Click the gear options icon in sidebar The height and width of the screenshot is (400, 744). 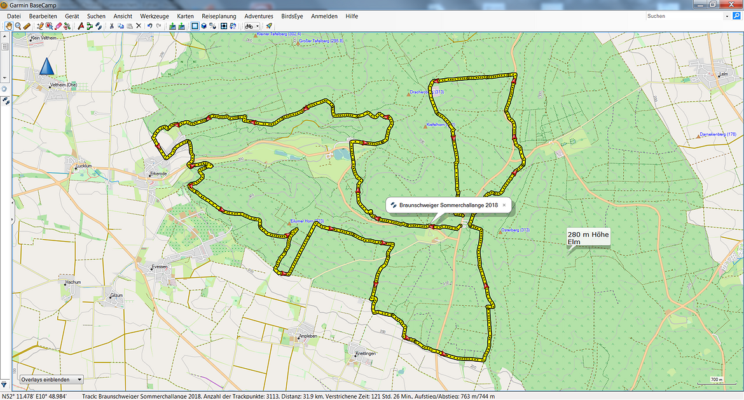4,89
